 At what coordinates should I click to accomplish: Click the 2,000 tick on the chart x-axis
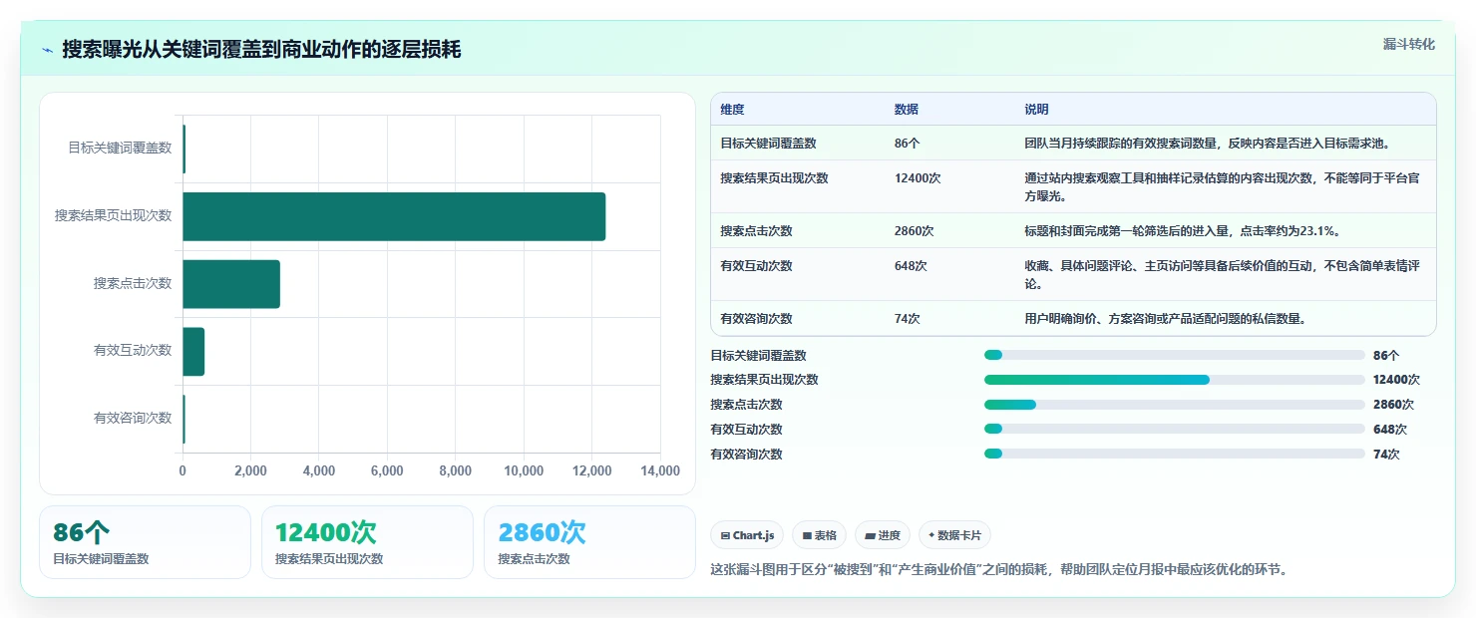coord(250,470)
